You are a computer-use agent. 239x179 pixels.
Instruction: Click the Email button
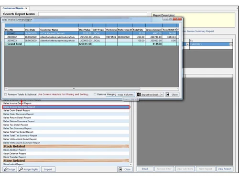[145, 169]
